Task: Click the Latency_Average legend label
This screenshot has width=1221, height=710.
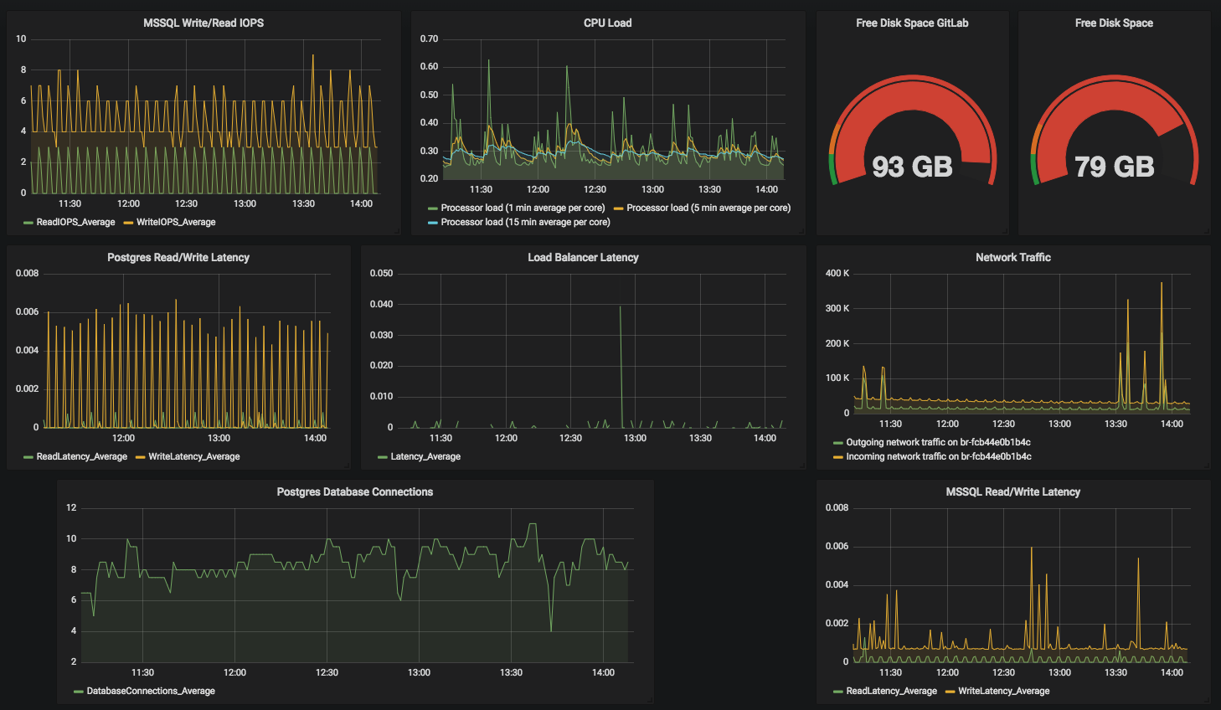Action: (425, 456)
